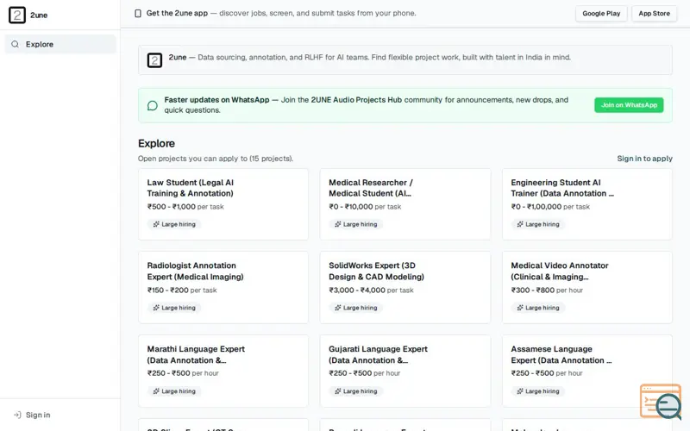
Task: Open the App Store button
Action: pos(654,14)
